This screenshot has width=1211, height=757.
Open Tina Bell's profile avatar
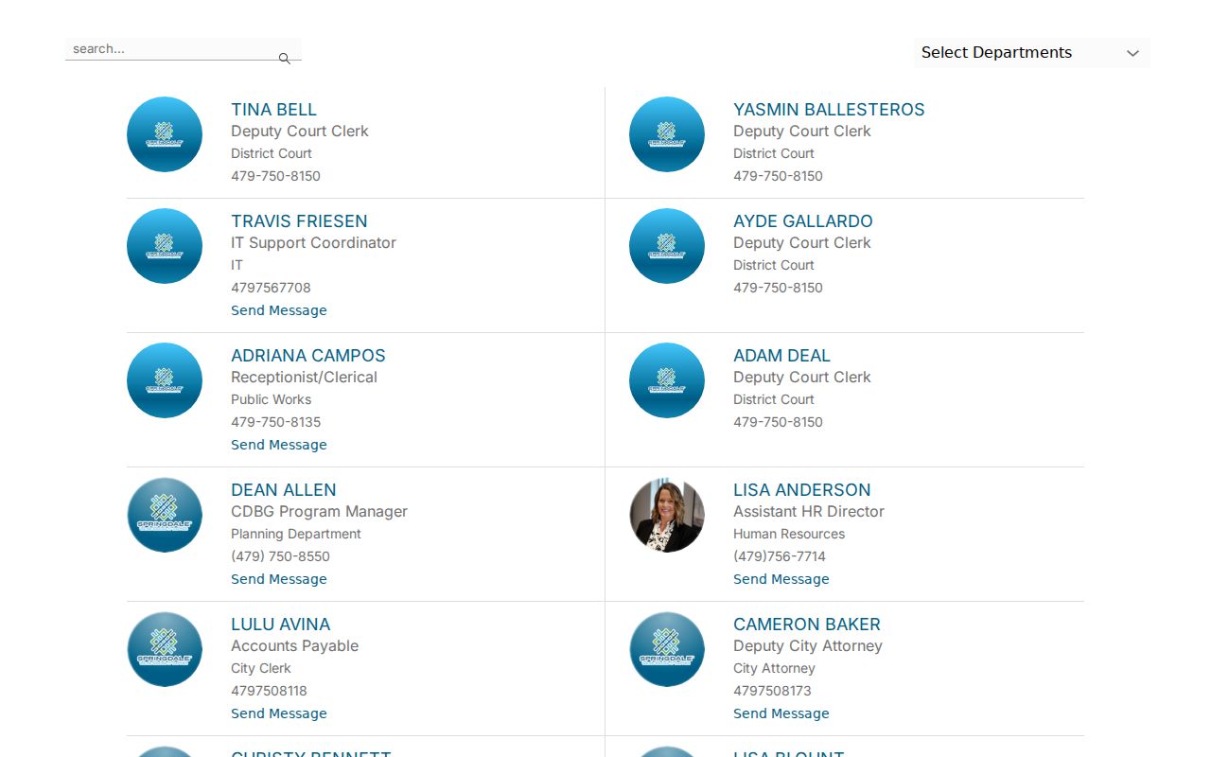(165, 134)
